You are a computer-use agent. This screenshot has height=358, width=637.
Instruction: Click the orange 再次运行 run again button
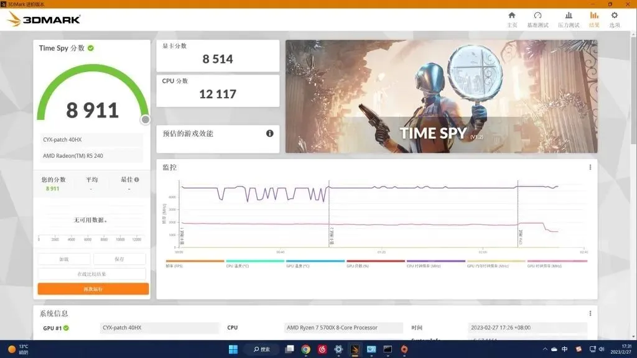[93, 289]
